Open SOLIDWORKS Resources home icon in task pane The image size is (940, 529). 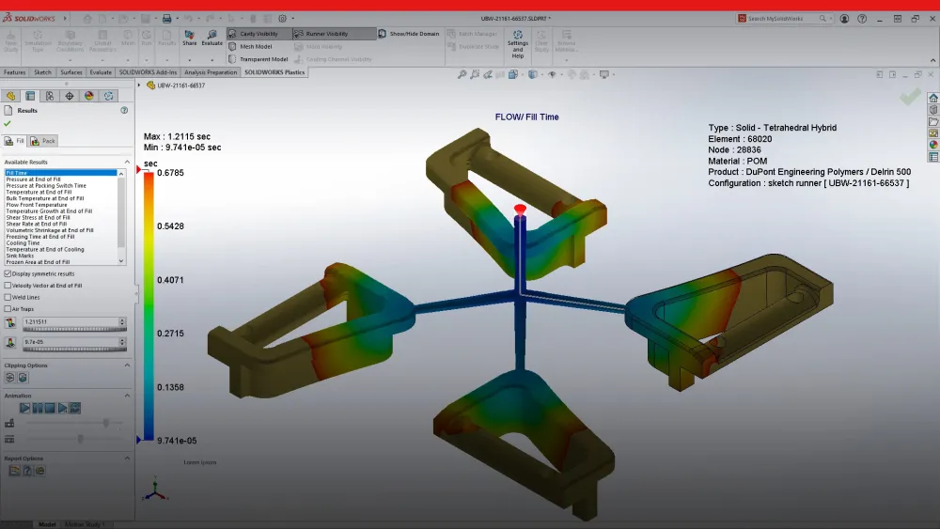933,99
